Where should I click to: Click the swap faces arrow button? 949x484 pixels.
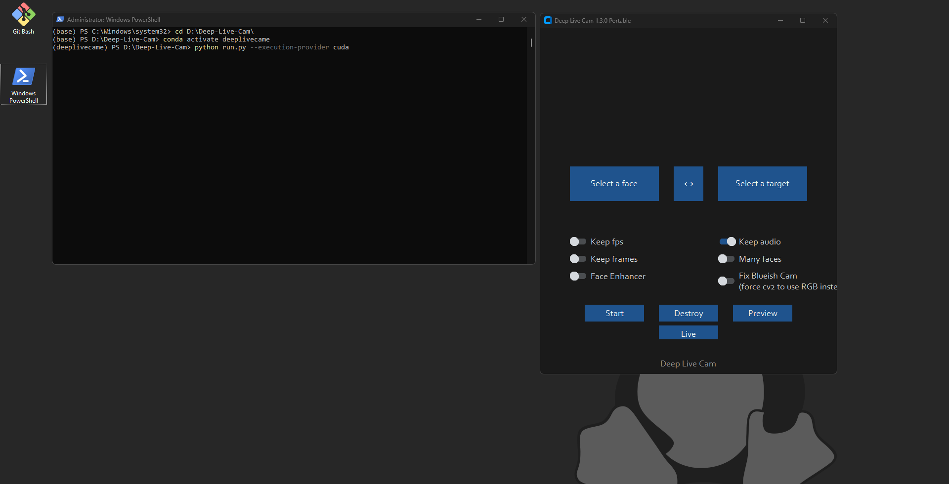pyautogui.click(x=688, y=184)
